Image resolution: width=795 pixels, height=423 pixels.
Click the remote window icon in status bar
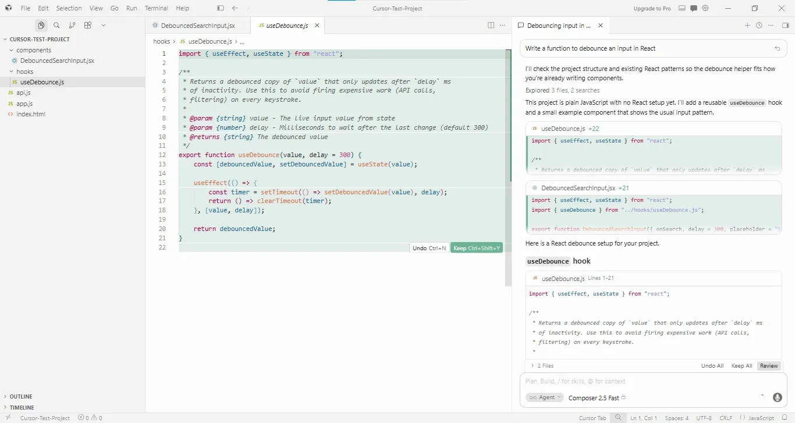point(8,418)
